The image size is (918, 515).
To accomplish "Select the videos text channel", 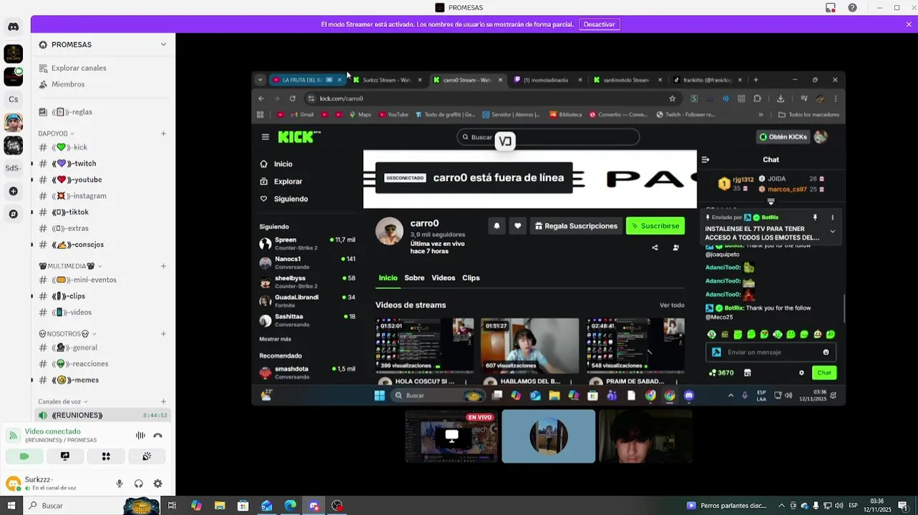I will point(103,312).
